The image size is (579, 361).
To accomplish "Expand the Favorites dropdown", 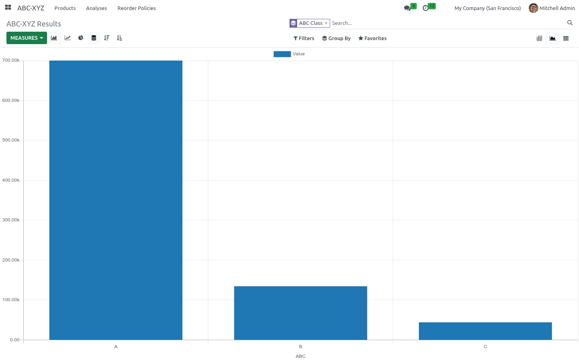I will tap(372, 39).
